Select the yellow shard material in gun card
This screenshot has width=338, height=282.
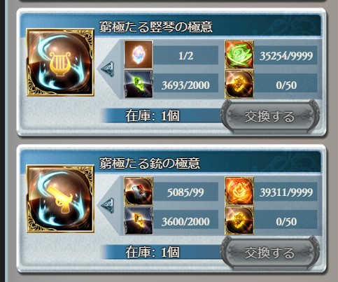click(139, 220)
